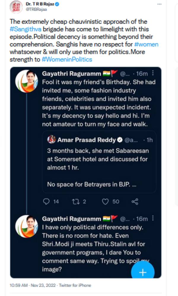The image size is (178, 296).
Task: Open the first Gayathri Raguramm profile picture
Action: (x=27, y=81)
